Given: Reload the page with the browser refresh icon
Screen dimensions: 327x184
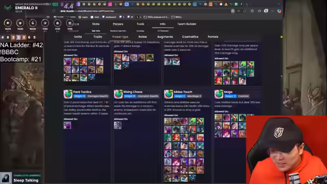Looking at the screenshot, I should [54, 11].
